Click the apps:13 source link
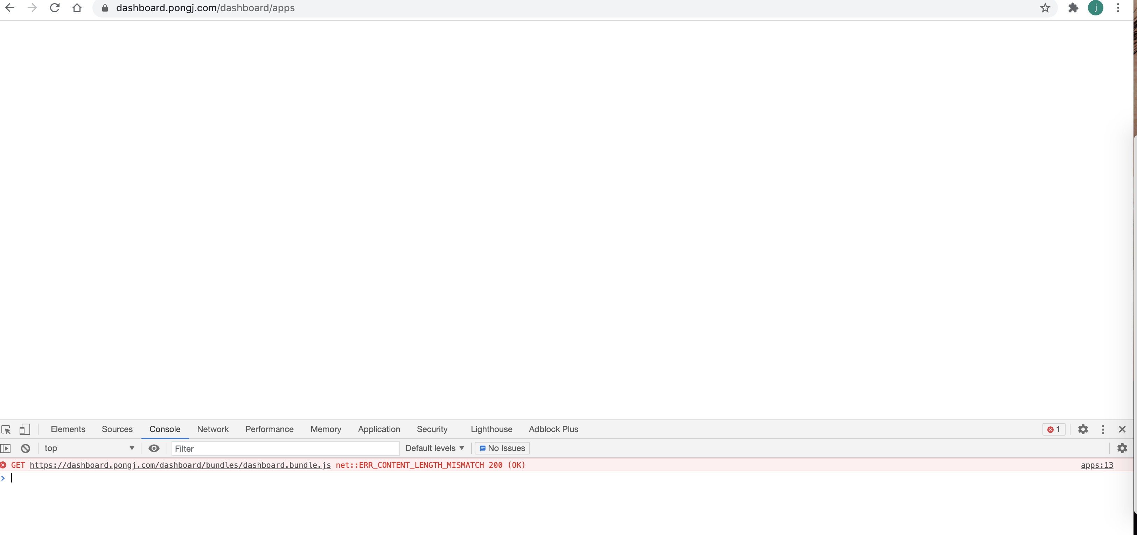Screen dimensions: 1137x535 pos(1096,465)
